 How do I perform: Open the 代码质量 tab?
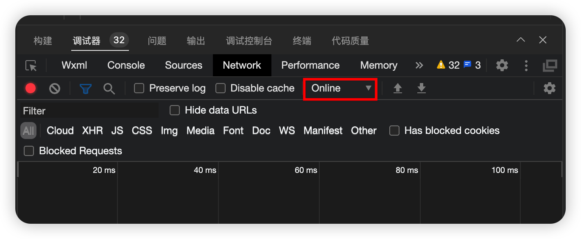(x=350, y=41)
